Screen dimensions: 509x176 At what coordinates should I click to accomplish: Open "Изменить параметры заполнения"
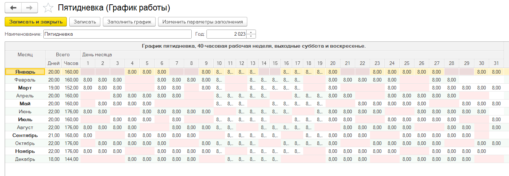coord(203,22)
